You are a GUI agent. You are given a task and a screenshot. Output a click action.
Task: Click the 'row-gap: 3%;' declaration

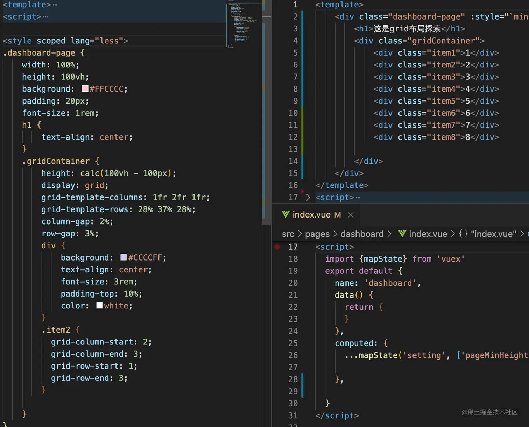tap(70, 234)
